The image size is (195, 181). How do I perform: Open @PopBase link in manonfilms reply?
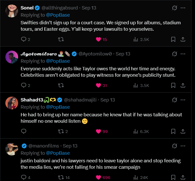click(58, 153)
